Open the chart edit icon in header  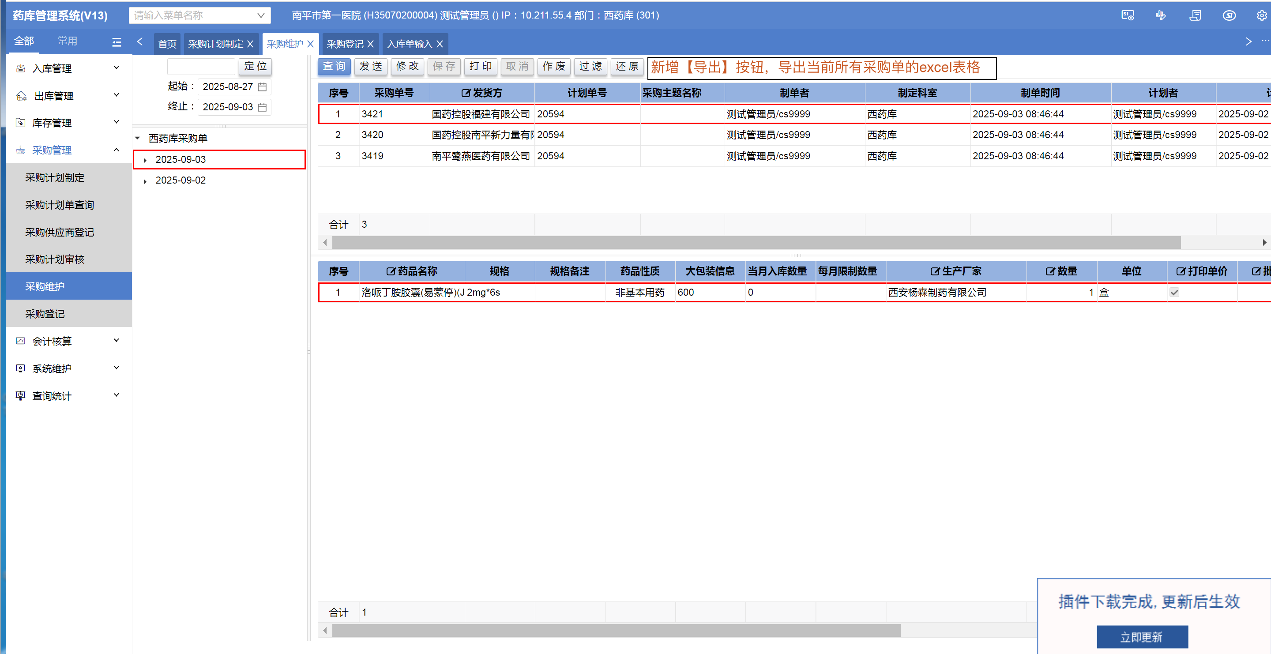(1161, 15)
